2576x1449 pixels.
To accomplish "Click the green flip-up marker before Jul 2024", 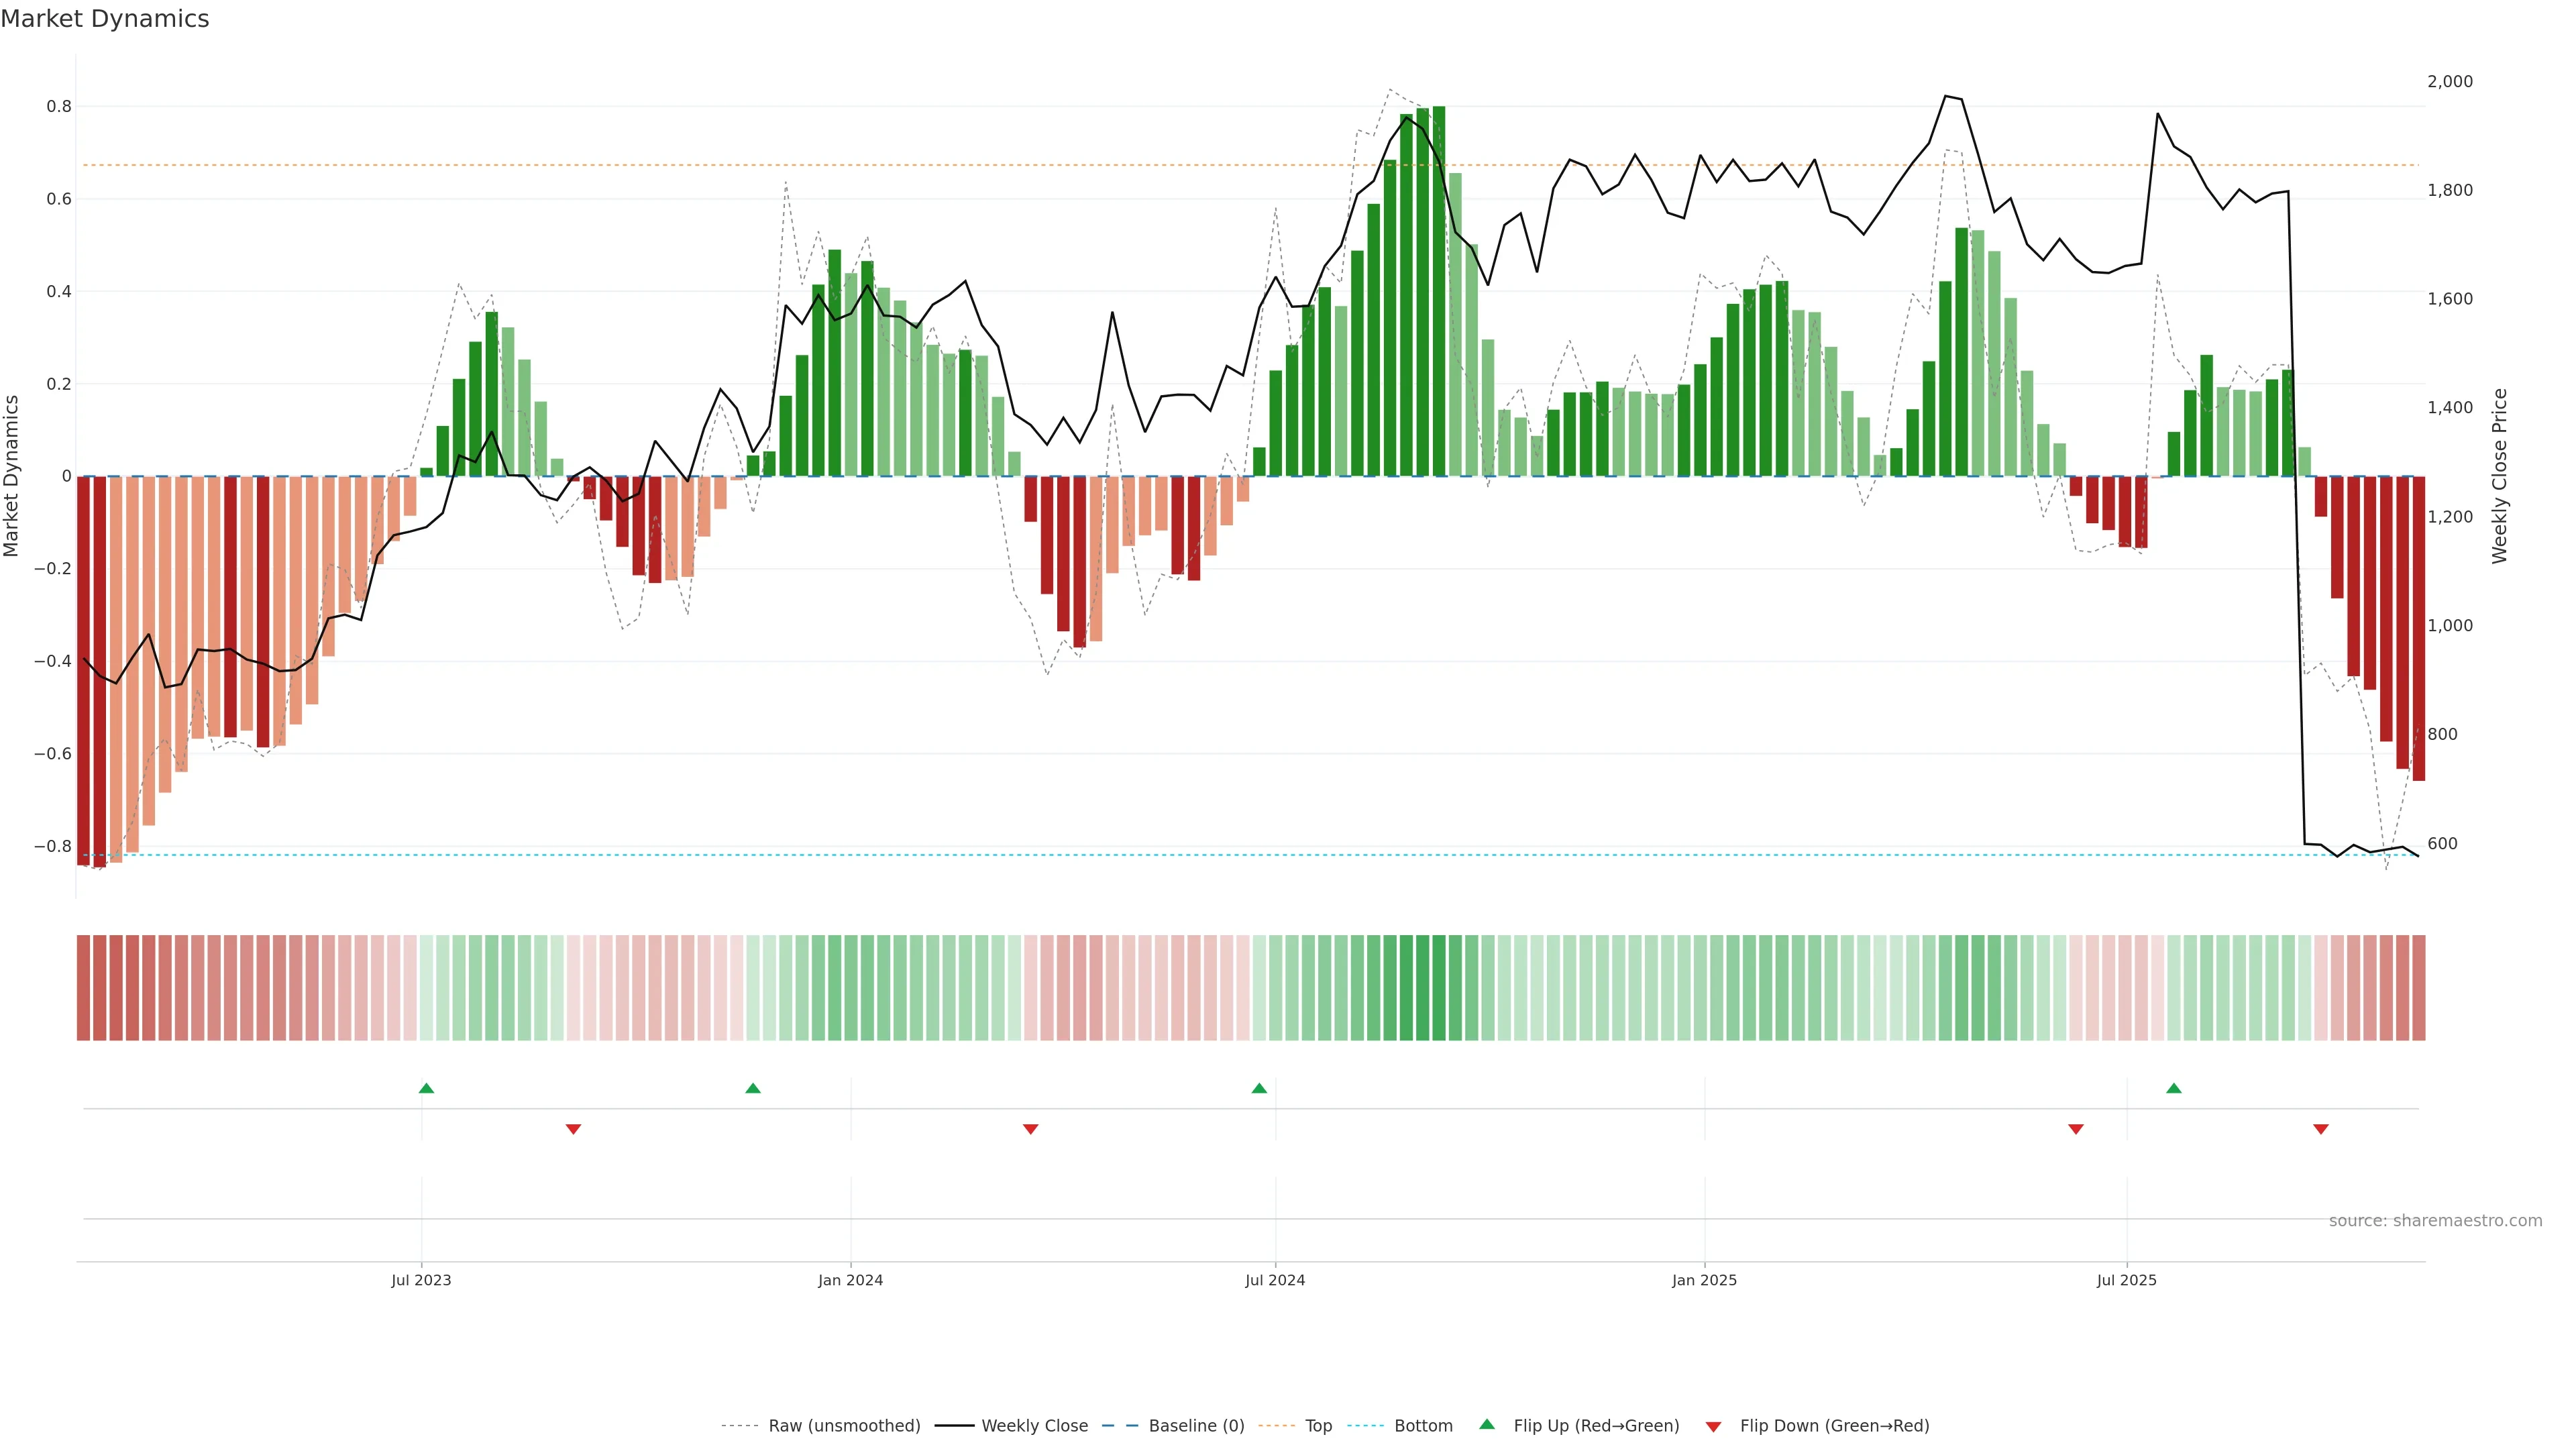I will tap(1259, 1088).
